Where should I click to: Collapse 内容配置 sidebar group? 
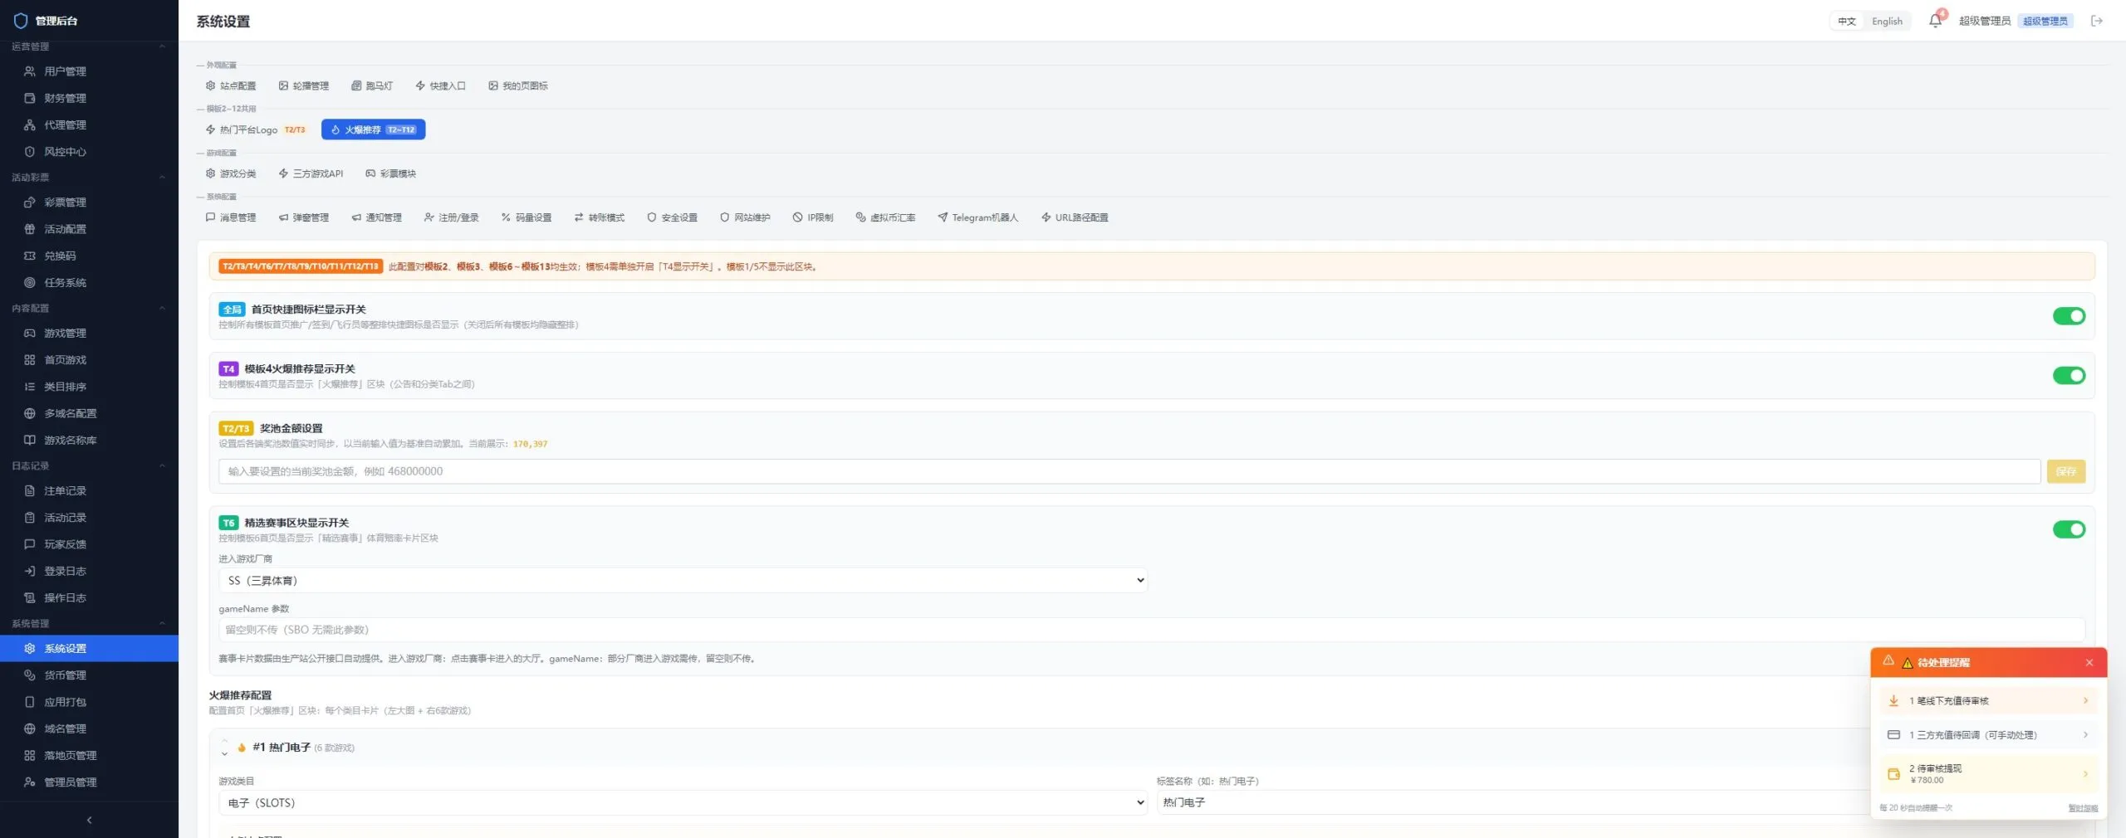pyautogui.click(x=89, y=308)
